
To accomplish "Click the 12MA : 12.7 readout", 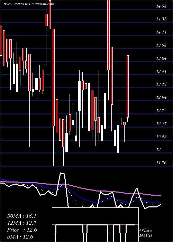I will 21,223.
